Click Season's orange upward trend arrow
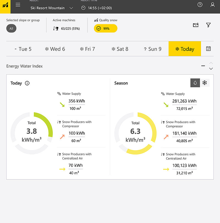 pos(166,137)
